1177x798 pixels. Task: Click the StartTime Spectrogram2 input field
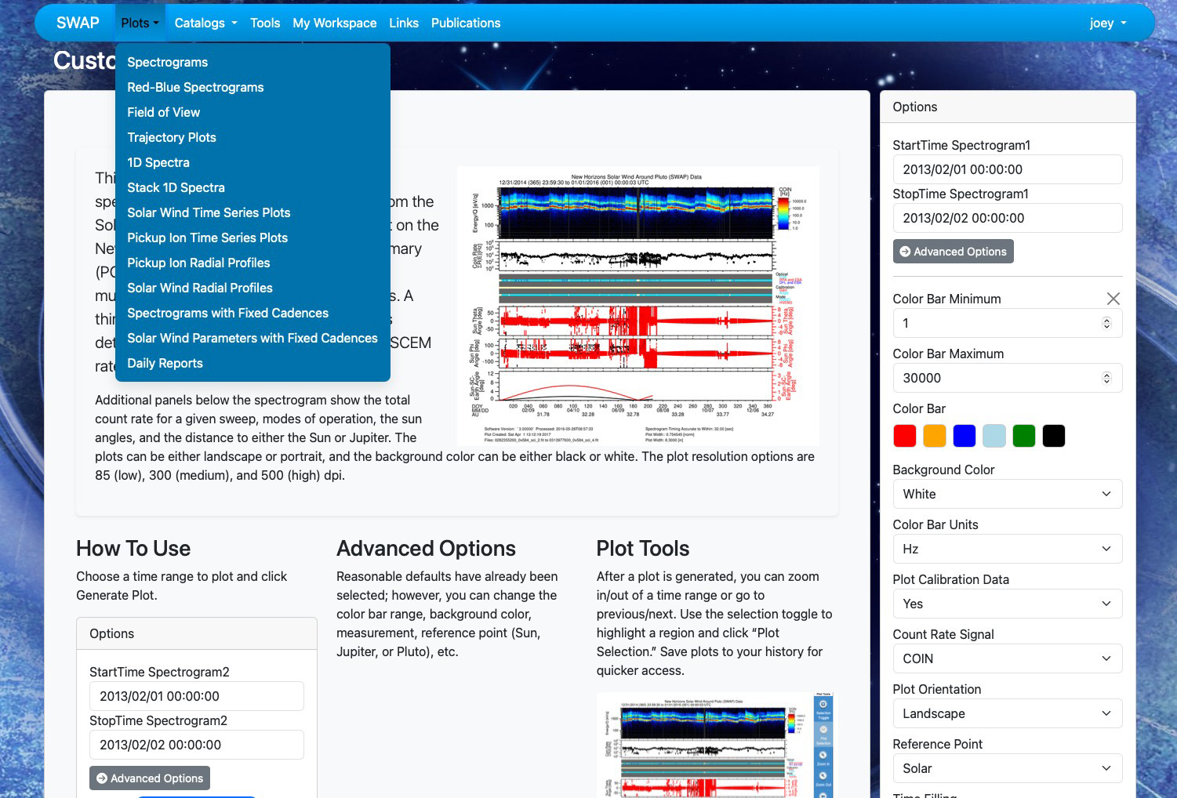click(x=196, y=695)
